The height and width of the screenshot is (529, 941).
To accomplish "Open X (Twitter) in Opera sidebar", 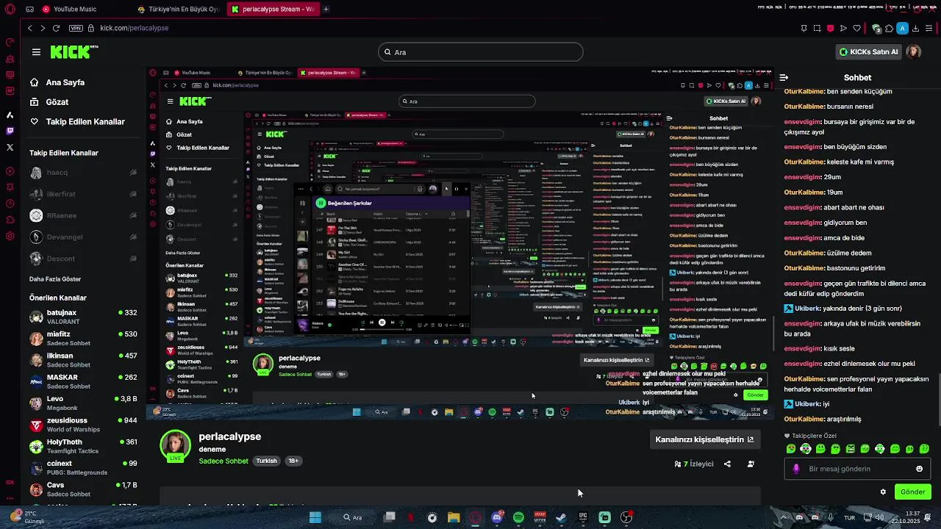I will (10, 148).
